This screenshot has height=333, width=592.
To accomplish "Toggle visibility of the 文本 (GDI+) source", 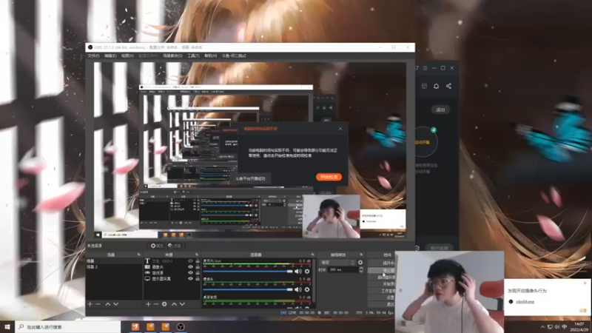I will click(190, 261).
